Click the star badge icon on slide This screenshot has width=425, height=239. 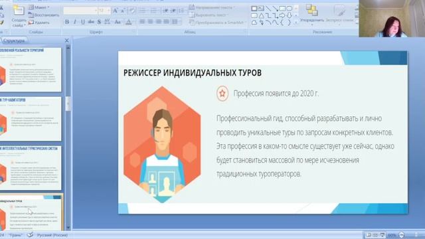coord(222,94)
